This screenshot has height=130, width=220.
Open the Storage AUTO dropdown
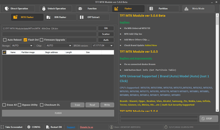point(22,45)
